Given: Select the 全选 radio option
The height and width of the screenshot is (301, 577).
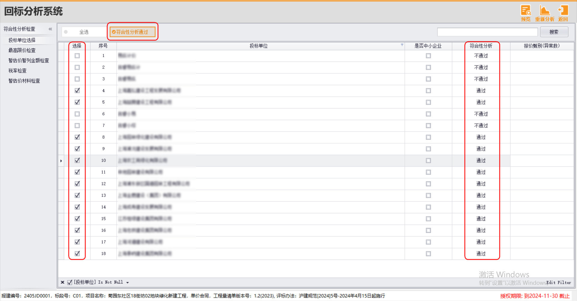Looking at the screenshot, I should click(x=66, y=32).
